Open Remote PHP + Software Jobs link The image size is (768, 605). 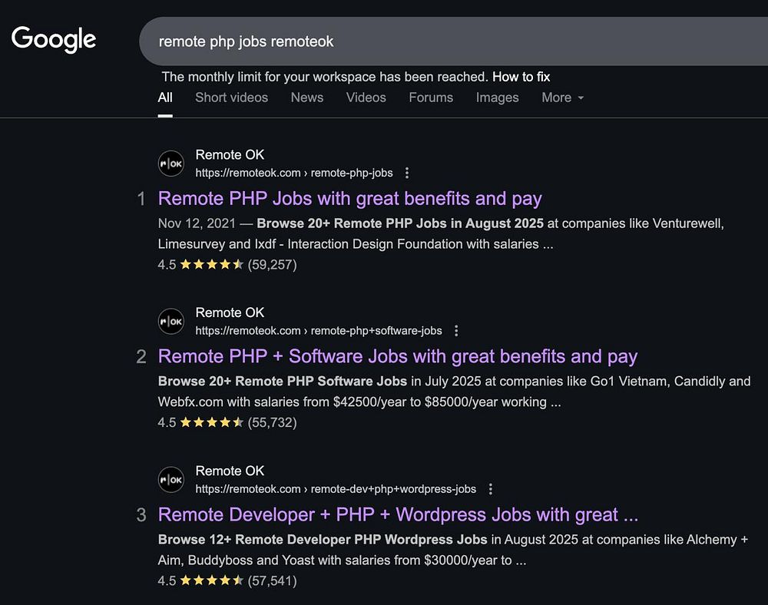pos(397,357)
